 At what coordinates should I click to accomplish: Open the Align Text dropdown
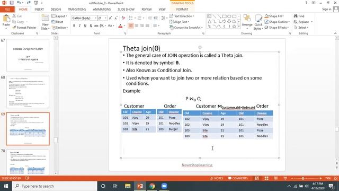pos(179,22)
